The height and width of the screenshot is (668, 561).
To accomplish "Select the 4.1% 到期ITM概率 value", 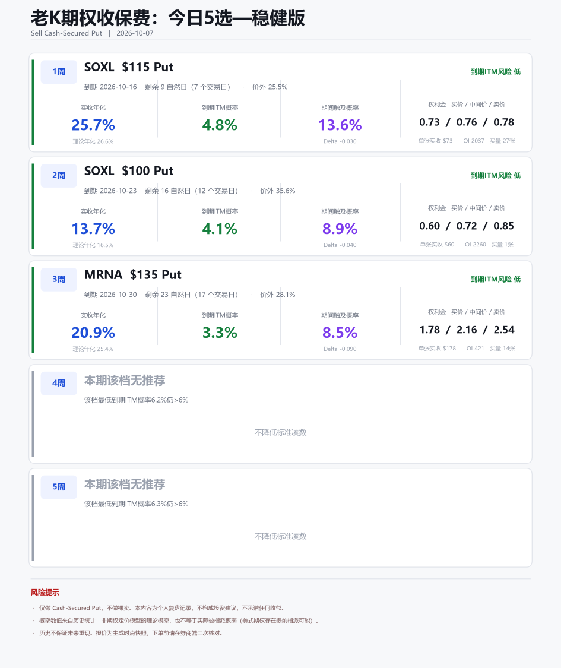I will [220, 229].
